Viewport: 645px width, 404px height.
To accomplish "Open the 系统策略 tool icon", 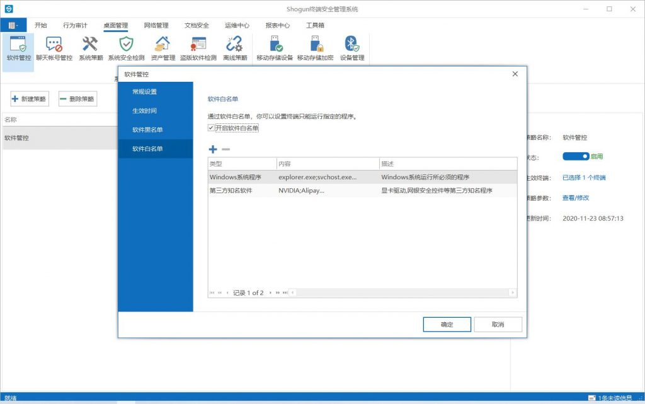I will click(90, 45).
